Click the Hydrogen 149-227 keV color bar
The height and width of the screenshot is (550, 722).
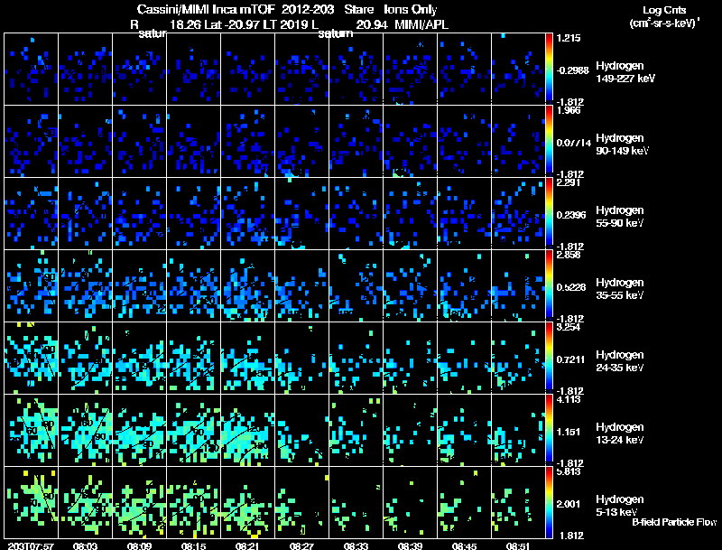point(549,69)
